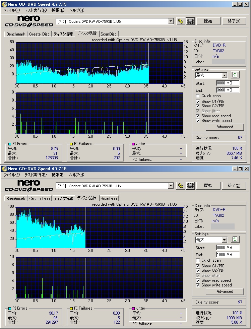The height and width of the screenshot is (329, 251).
Task: Click the drive options icon in top window
Action: 181,21
